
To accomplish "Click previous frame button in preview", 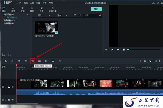I will point(106,49).
